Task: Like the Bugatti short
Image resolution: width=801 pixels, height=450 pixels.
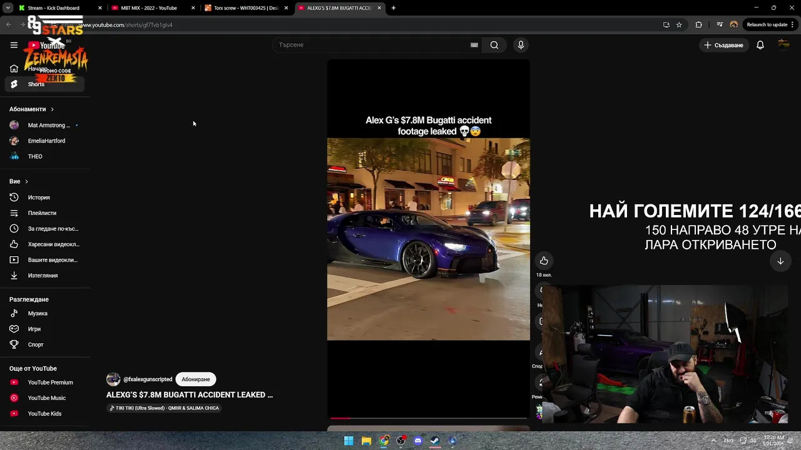Action: click(544, 261)
